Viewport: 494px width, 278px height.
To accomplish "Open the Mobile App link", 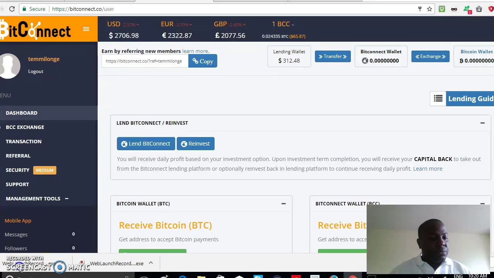I will [x=18, y=220].
